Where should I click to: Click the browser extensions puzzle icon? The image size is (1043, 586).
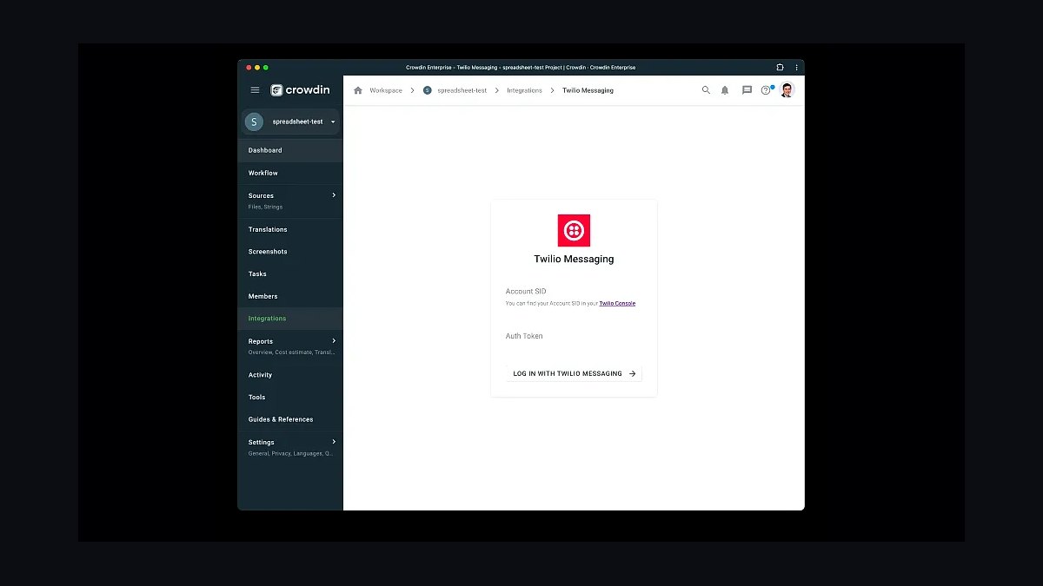[x=780, y=67]
